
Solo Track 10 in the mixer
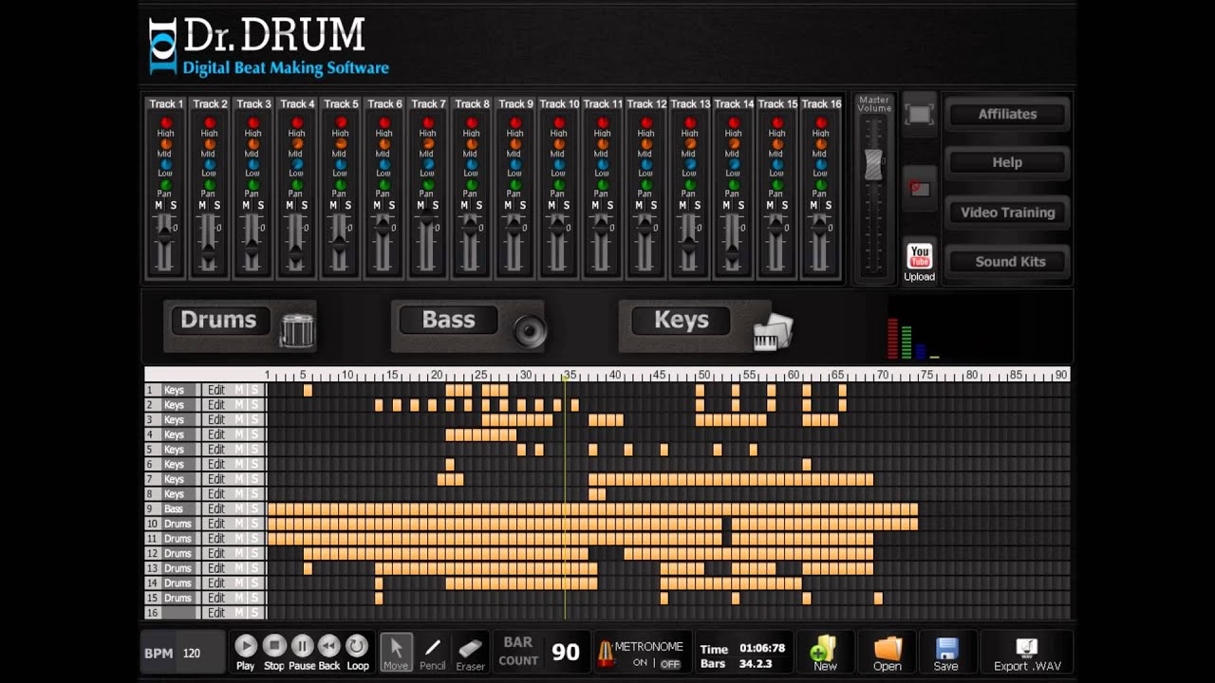click(x=566, y=206)
